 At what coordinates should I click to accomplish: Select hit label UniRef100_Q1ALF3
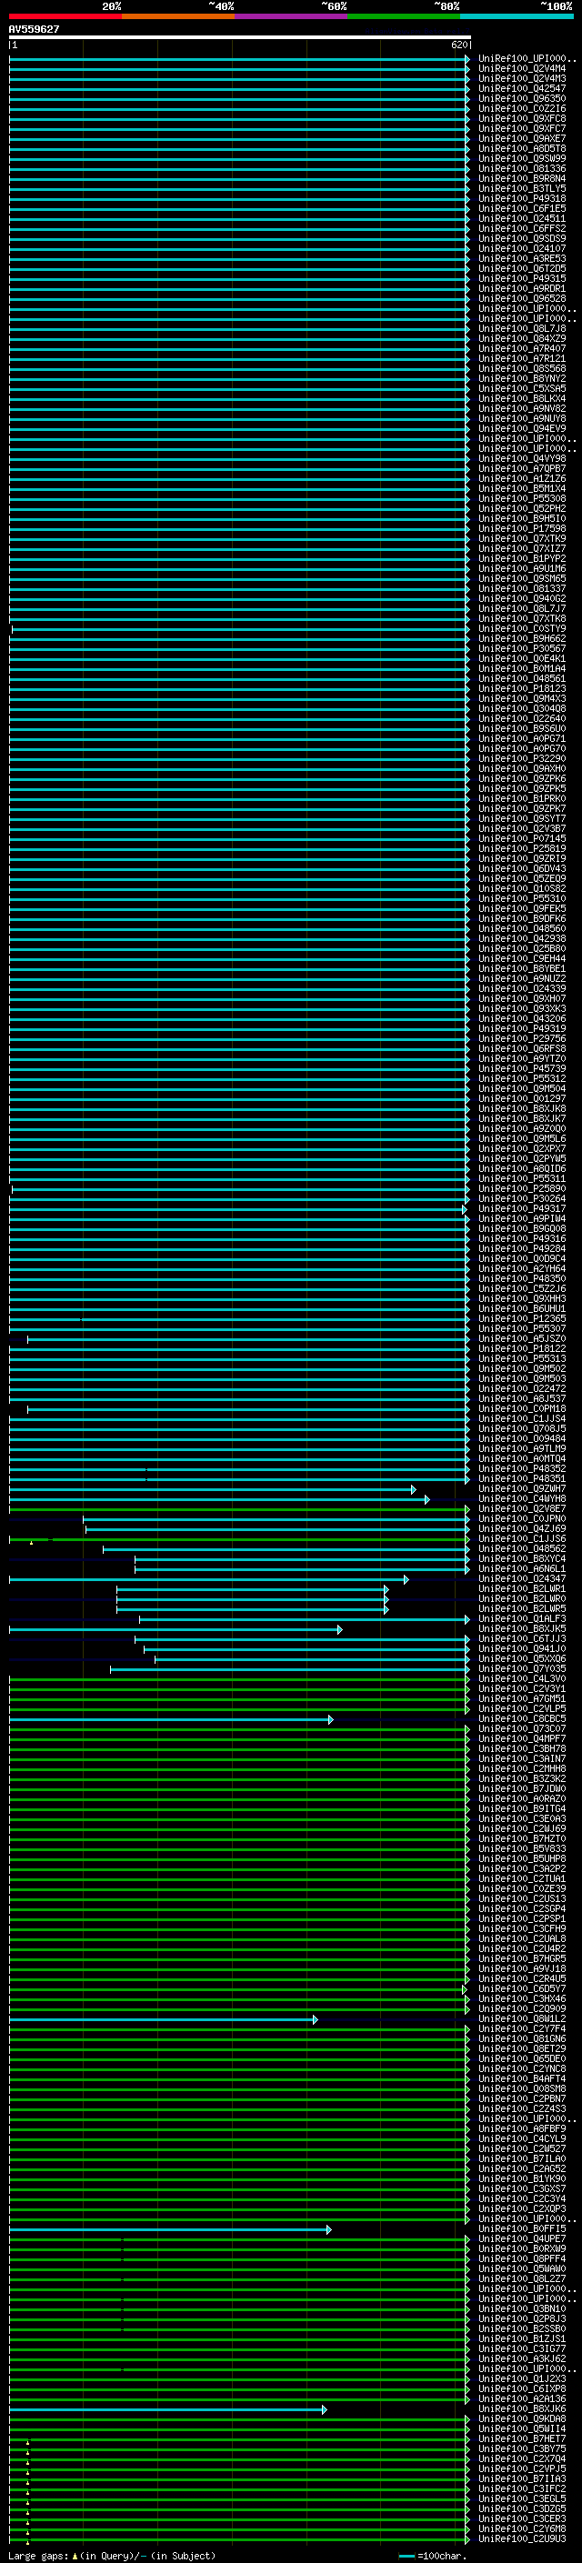pyautogui.click(x=522, y=1618)
